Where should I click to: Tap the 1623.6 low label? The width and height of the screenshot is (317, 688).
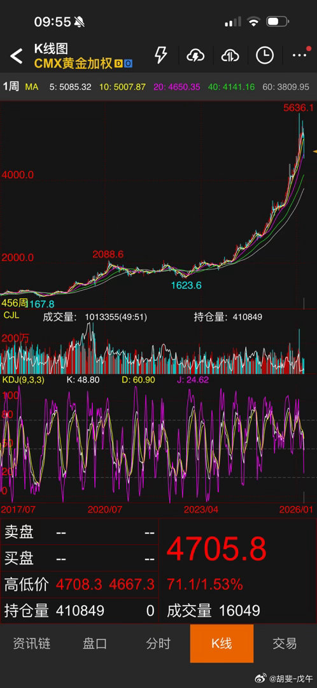coord(187,285)
